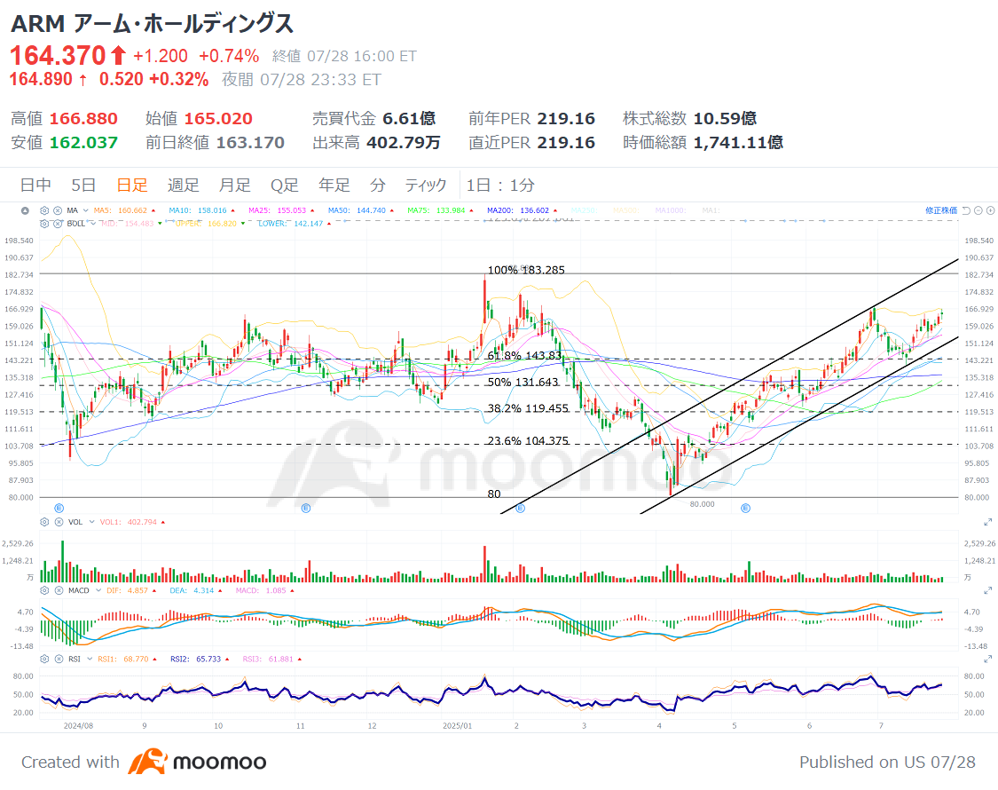
Task: Open RSI indicator settings gear
Action: tap(44, 659)
